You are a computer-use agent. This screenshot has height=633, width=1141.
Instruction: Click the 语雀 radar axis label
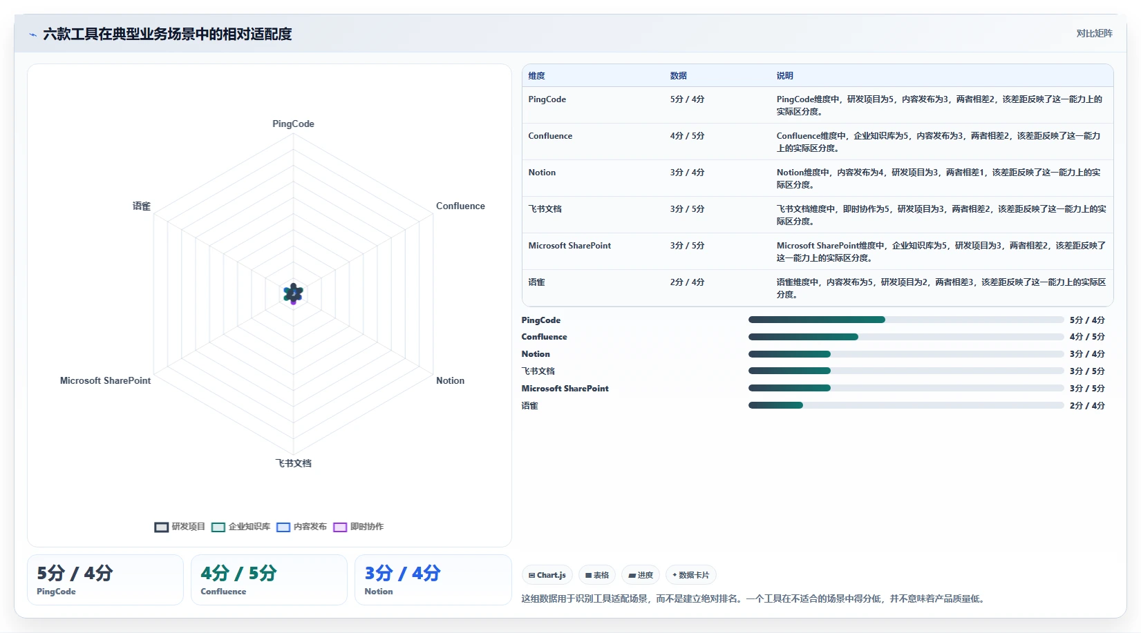(x=142, y=206)
